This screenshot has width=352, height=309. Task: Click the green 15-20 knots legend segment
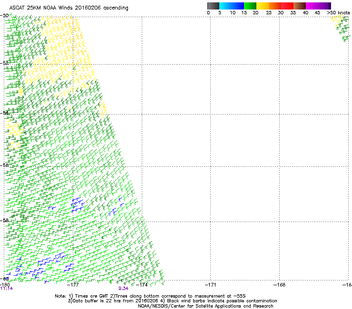[x=250, y=6]
